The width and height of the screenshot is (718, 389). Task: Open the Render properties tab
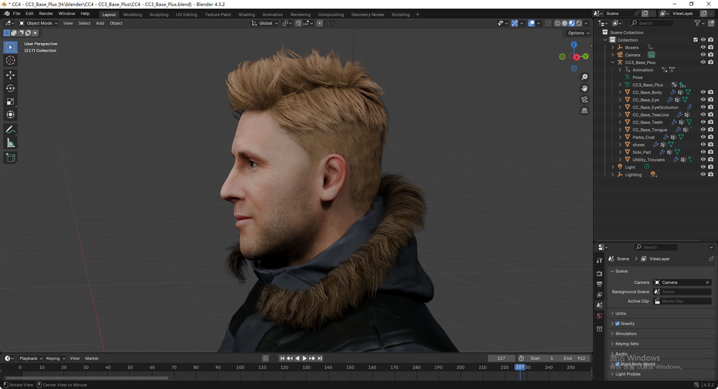(x=599, y=274)
